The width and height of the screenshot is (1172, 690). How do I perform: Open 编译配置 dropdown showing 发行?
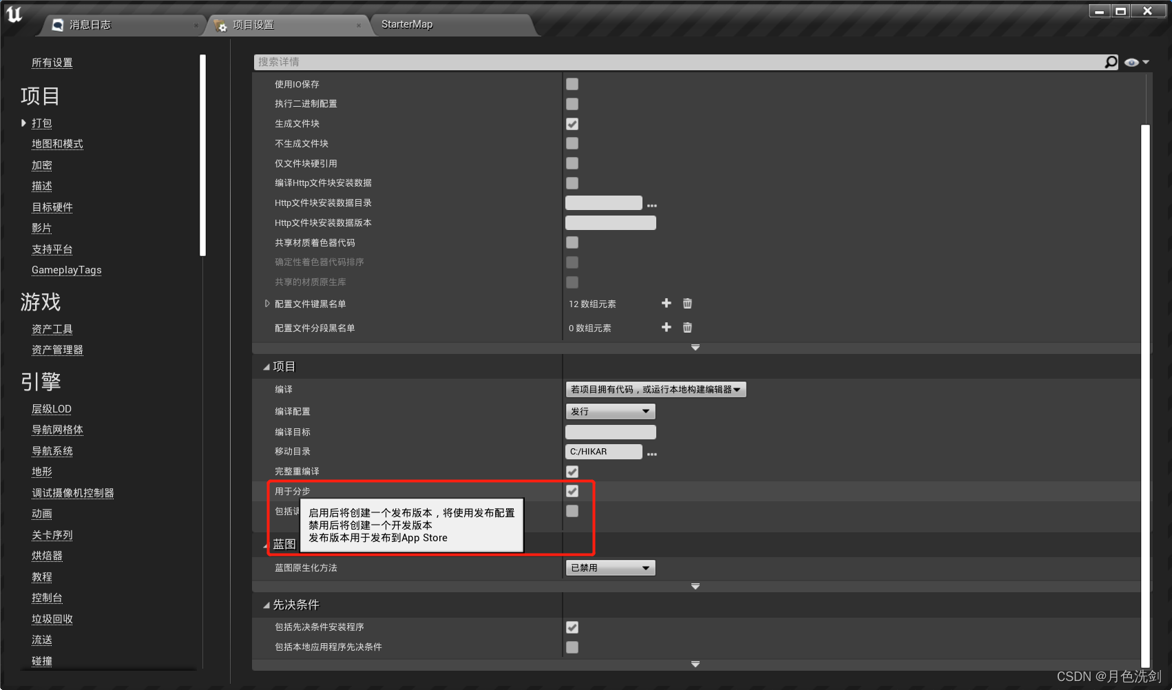click(x=610, y=411)
